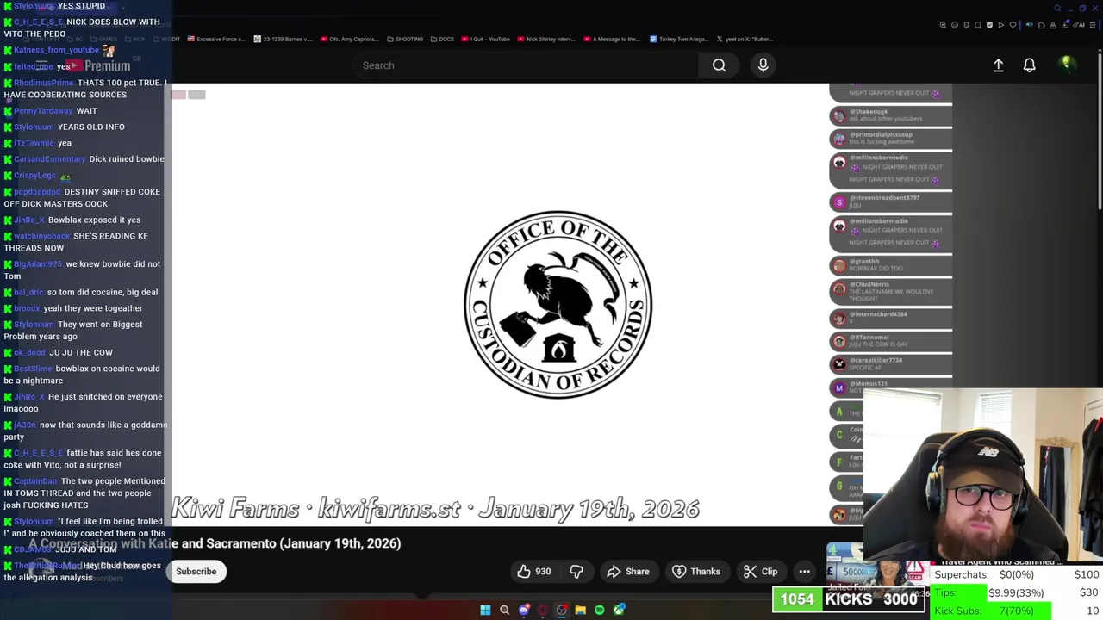The width and height of the screenshot is (1103, 620).
Task: Click the @cerealkiller7734 chat avatar
Action: (x=839, y=364)
